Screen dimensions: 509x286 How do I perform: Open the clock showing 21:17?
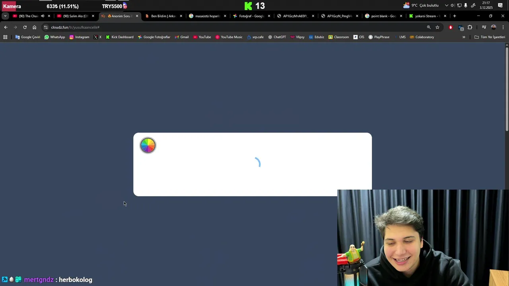click(486, 5)
